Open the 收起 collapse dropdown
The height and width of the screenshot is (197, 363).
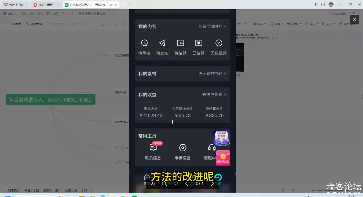(x=312, y=24)
